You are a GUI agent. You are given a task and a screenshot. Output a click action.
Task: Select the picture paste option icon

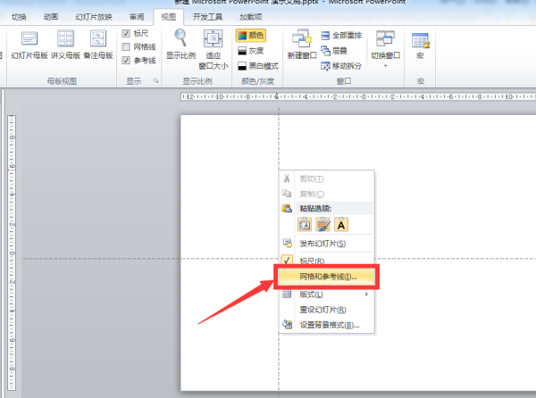[323, 224]
